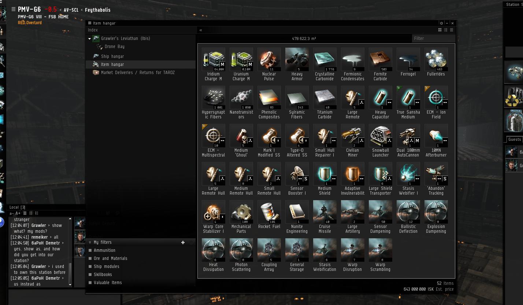Click the Warp Scrambling item icon
Screen dimensions: 523x305
coord(380,250)
